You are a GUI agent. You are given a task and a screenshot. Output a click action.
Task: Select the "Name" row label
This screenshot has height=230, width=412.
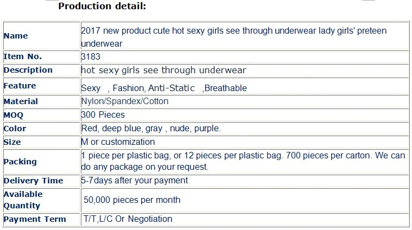click(x=16, y=36)
